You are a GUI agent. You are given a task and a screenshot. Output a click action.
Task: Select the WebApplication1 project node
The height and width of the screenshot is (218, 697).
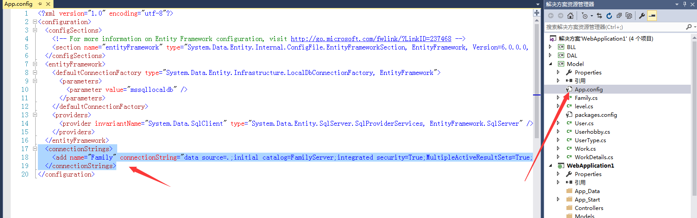(590, 166)
